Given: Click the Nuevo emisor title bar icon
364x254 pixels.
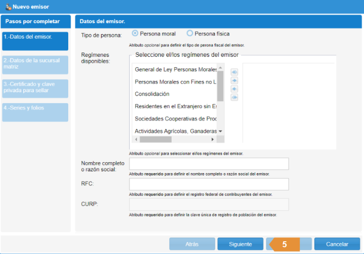Looking at the screenshot, I should [8, 7].
